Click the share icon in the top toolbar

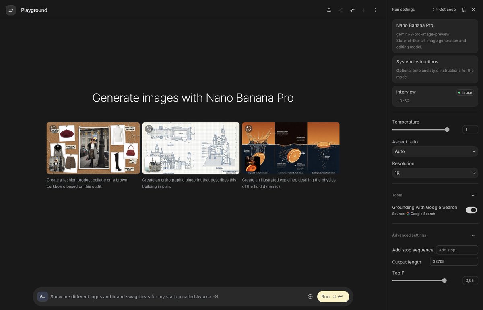pyautogui.click(x=340, y=10)
